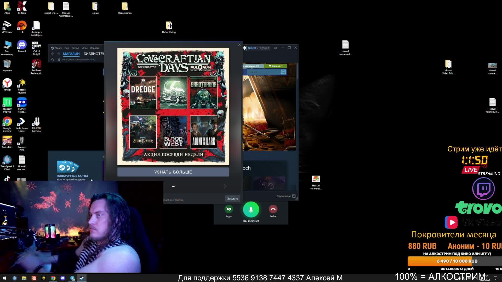502x282 pixels.
Task: Click the Steam back navigation arrow
Action: tap(53, 54)
